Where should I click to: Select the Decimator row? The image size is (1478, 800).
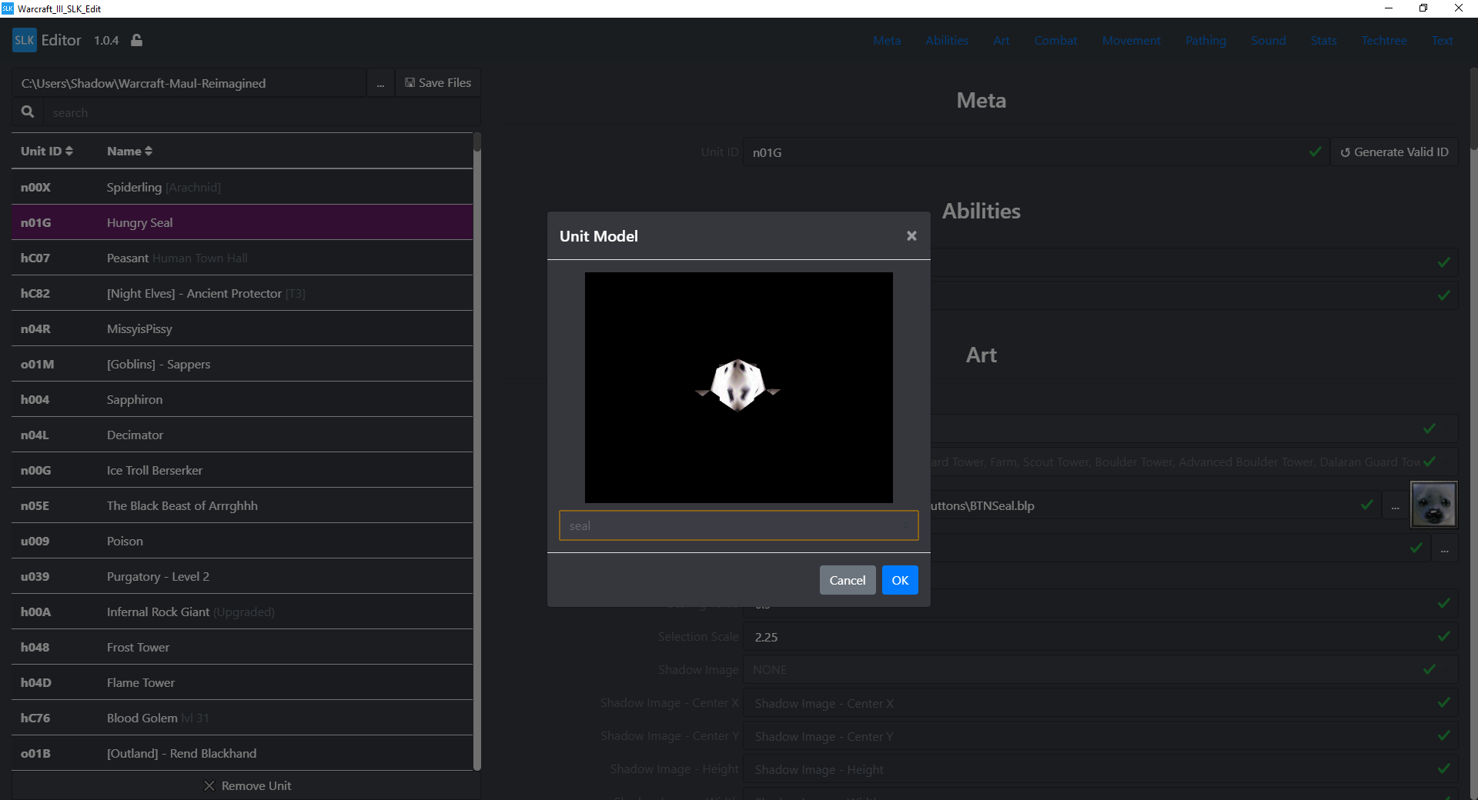click(x=242, y=435)
